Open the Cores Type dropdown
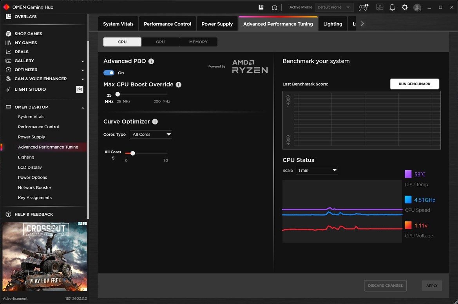The width and height of the screenshot is (458, 304). pos(151,135)
